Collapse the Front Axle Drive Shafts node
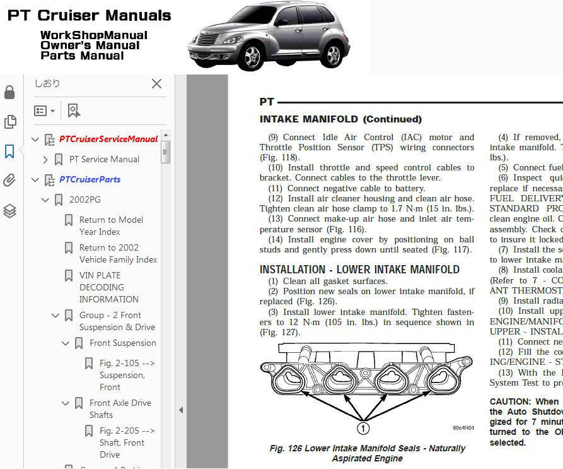The width and height of the screenshot is (563, 469). click(66, 403)
